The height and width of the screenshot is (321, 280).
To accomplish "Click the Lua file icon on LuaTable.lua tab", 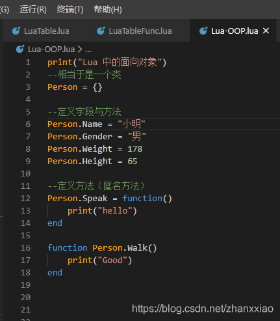I will (16, 31).
